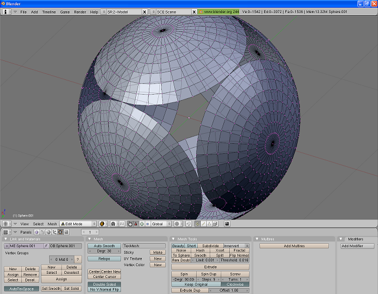Toggle the Beauty subdivide option

click(178, 245)
